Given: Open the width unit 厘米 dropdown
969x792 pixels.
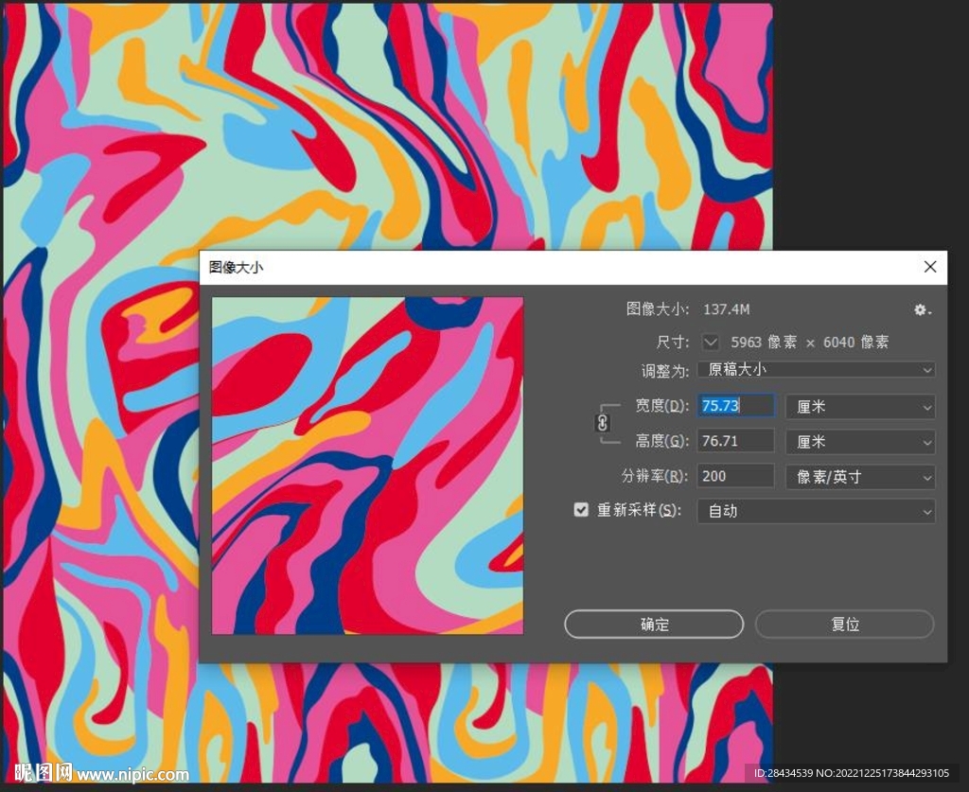Looking at the screenshot, I should (860, 407).
